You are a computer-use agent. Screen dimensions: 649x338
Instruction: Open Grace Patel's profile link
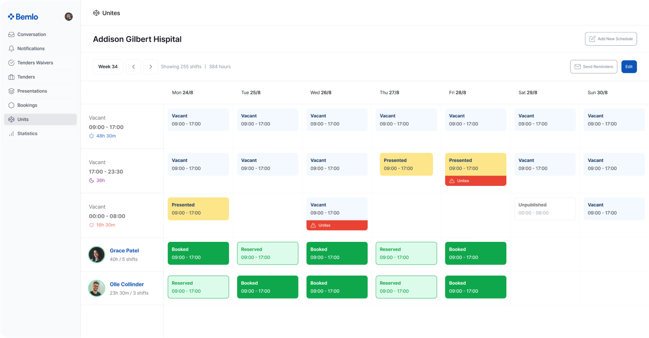coord(124,251)
